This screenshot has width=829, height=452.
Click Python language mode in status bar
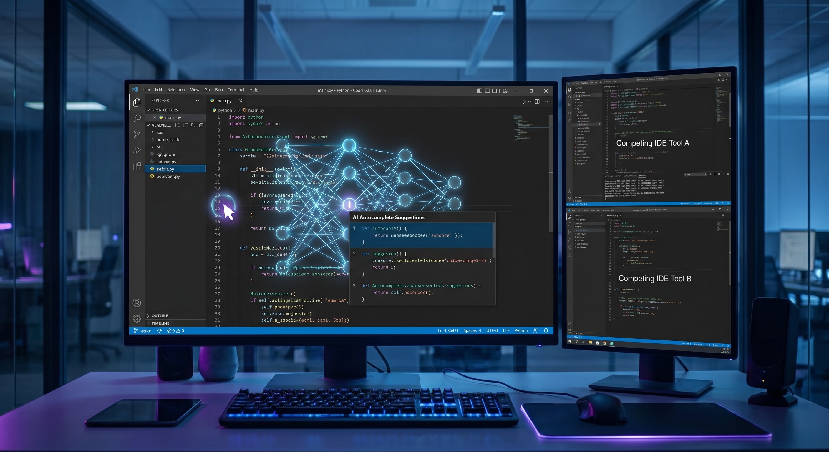(521, 330)
